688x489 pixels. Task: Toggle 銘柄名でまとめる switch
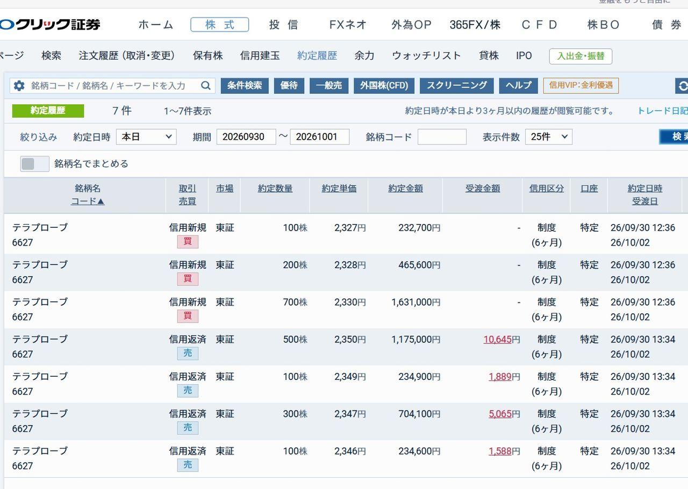click(35, 164)
